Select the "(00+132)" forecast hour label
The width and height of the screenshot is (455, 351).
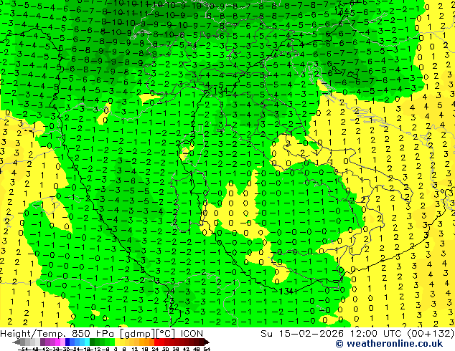pyautogui.click(x=431, y=334)
